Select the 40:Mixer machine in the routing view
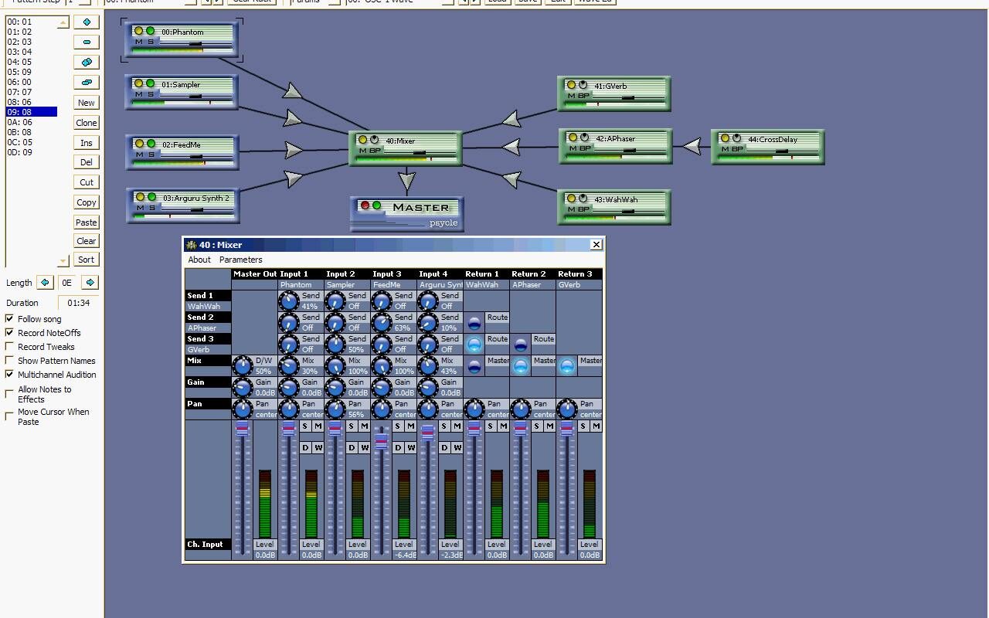Viewport: 989px width, 618px height. 406,148
